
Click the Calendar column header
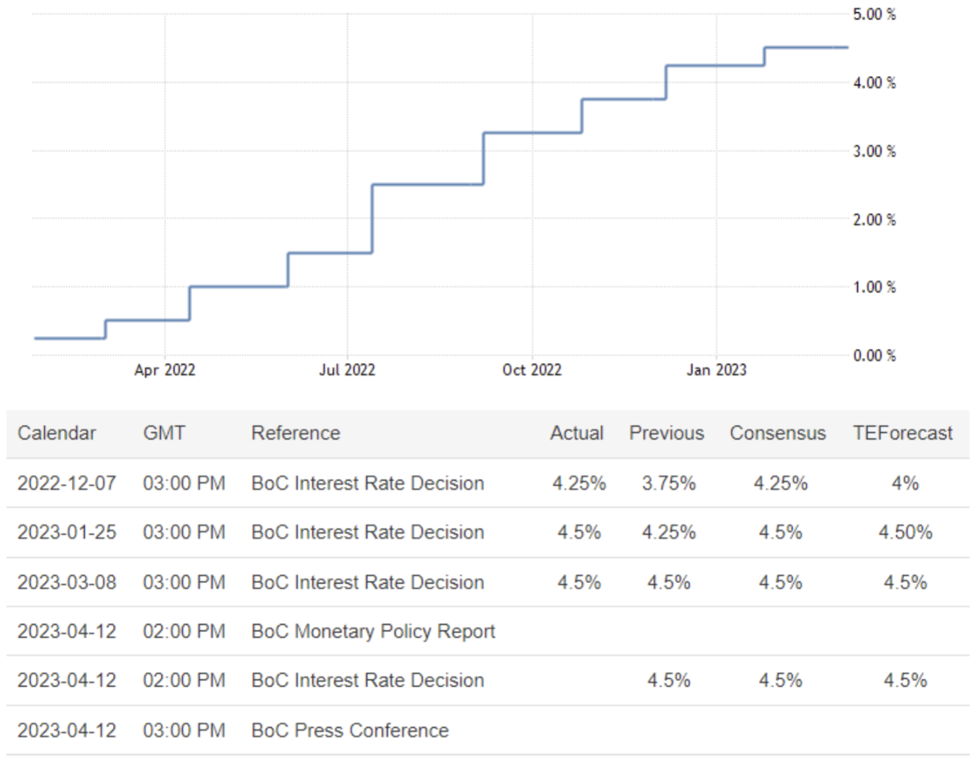pyautogui.click(x=57, y=433)
